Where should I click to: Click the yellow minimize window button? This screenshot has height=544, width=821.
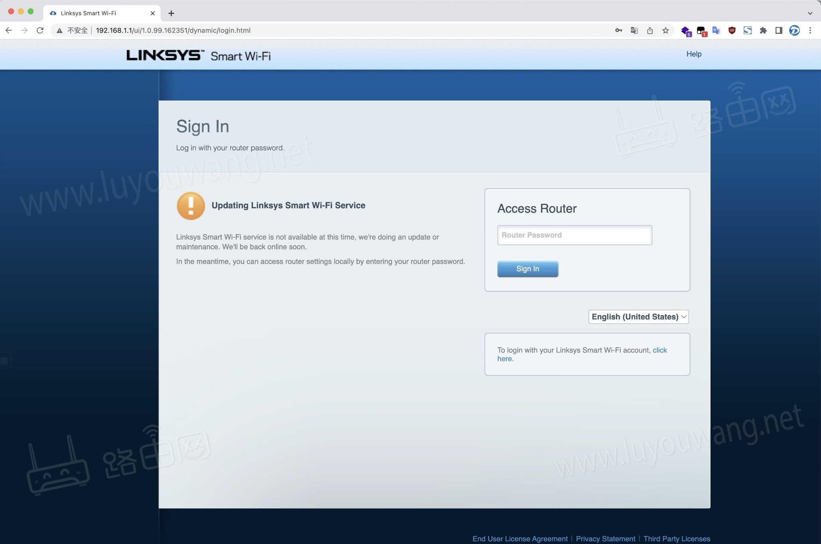(21, 12)
